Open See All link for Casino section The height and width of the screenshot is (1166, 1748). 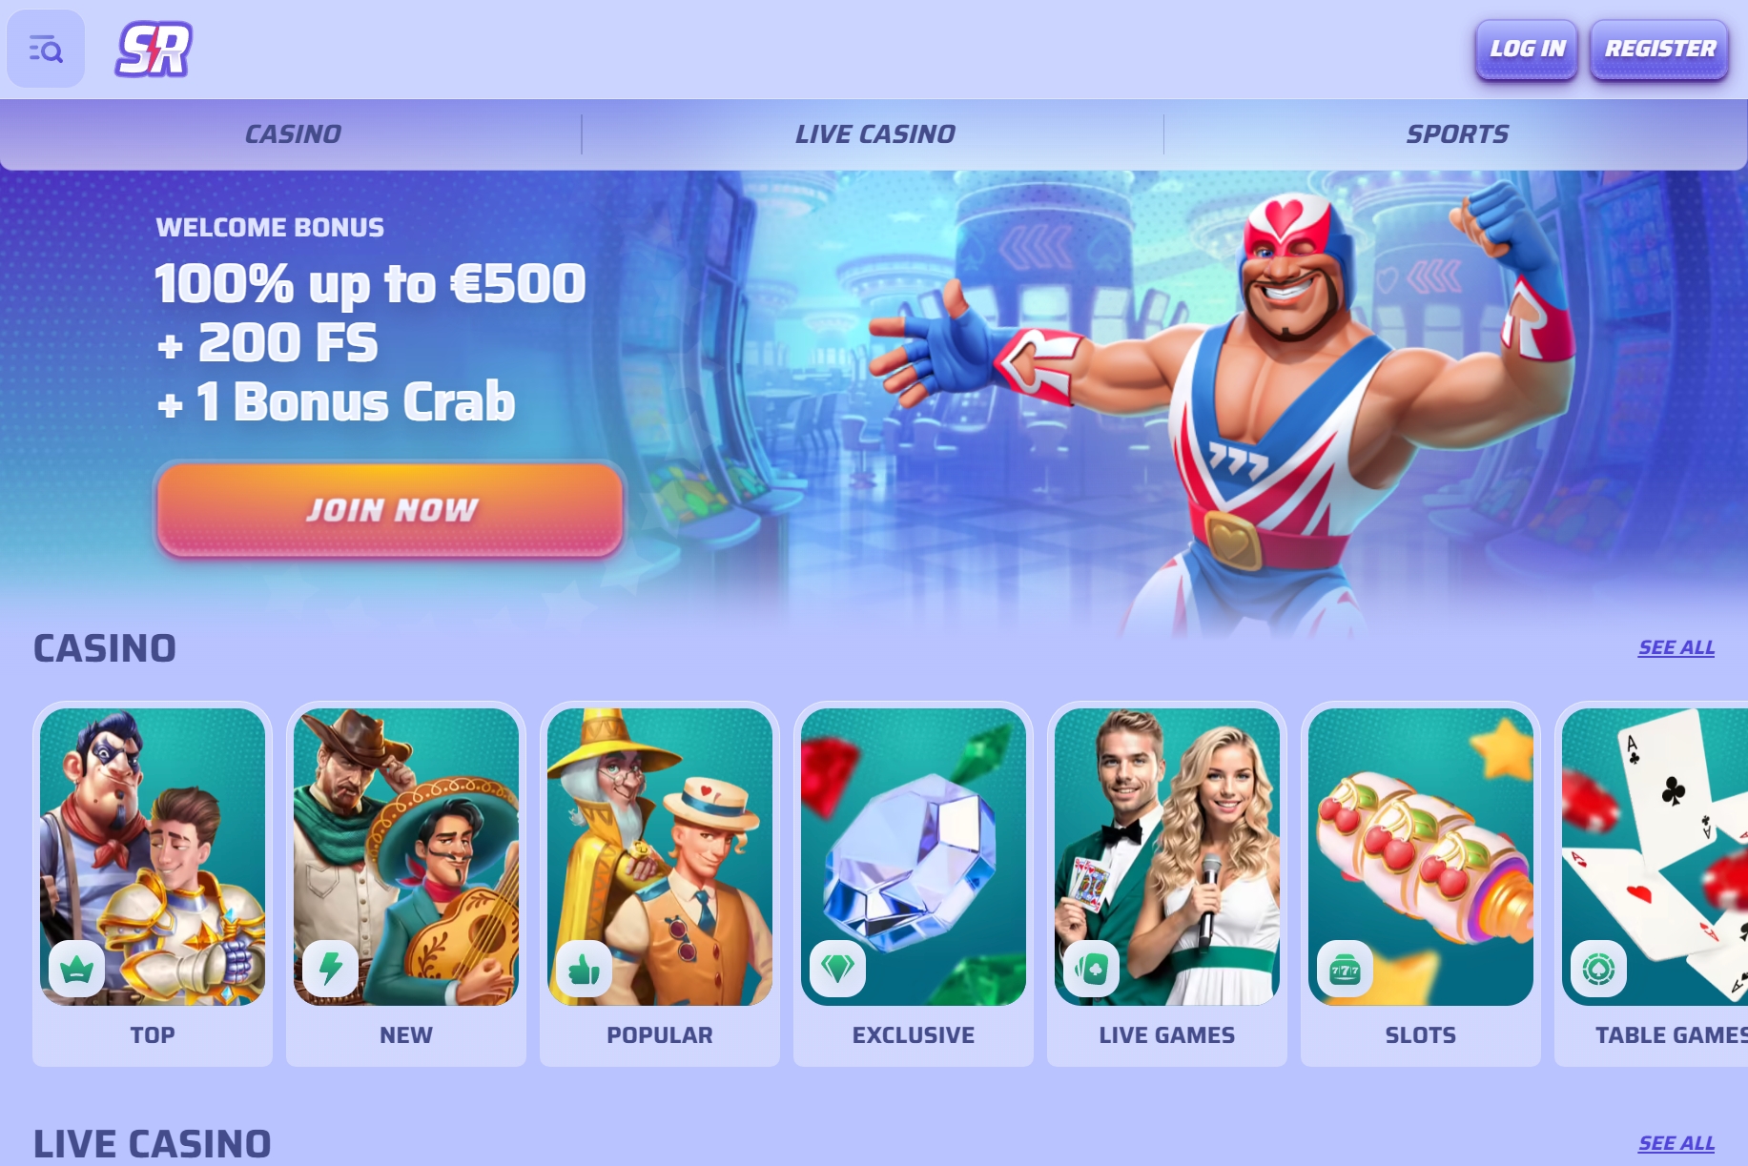pos(1676,647)
